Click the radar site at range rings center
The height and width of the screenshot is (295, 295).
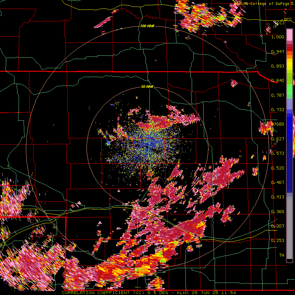147,148
